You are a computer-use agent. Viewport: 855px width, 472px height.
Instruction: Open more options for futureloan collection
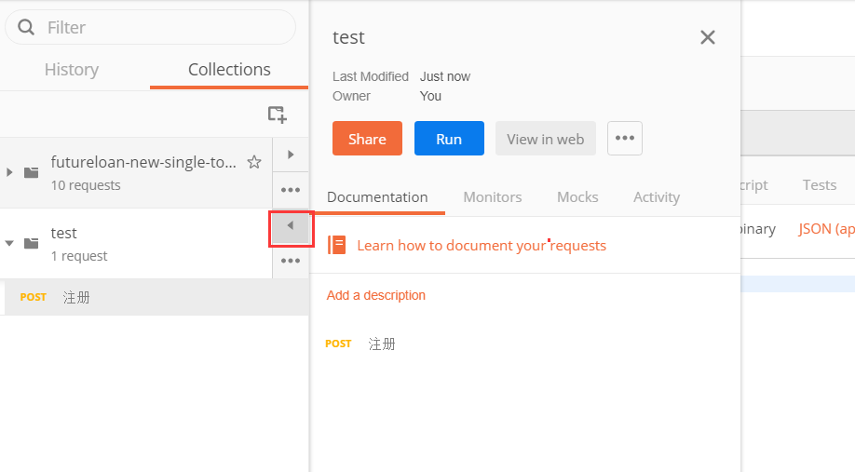click(291, 190)
